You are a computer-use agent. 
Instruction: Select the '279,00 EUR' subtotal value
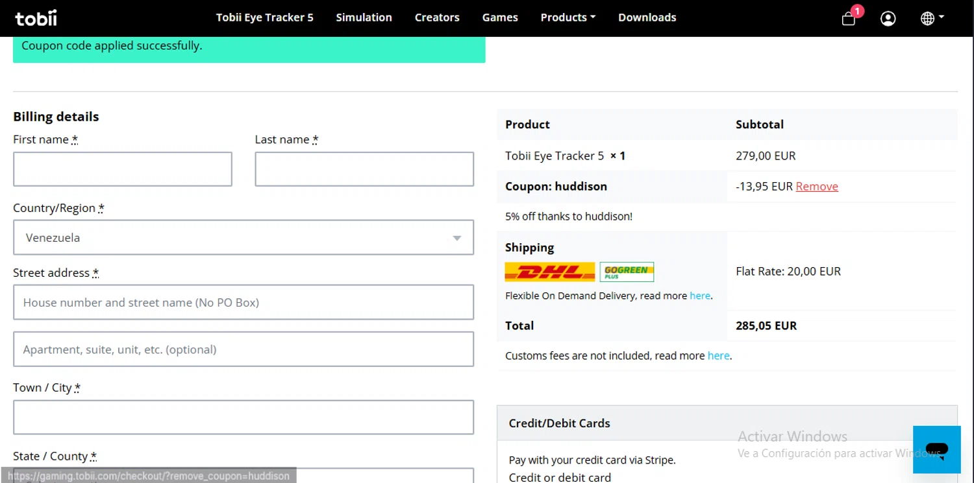766,156
